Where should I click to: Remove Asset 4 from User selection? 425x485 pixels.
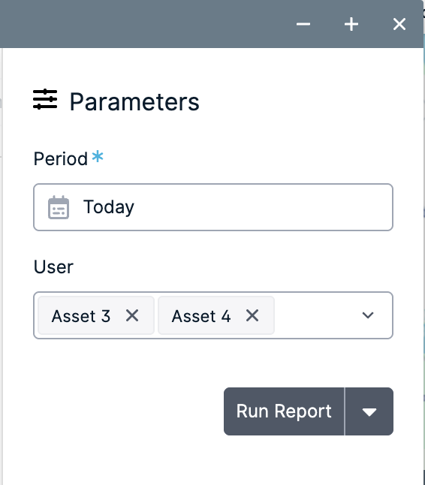tap(252, 316)
